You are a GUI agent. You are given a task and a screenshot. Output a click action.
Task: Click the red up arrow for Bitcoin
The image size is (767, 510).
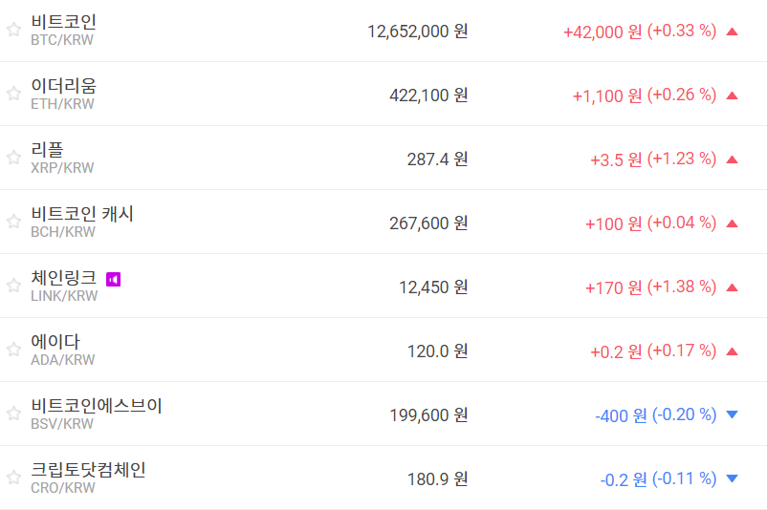tap(733, 32)
